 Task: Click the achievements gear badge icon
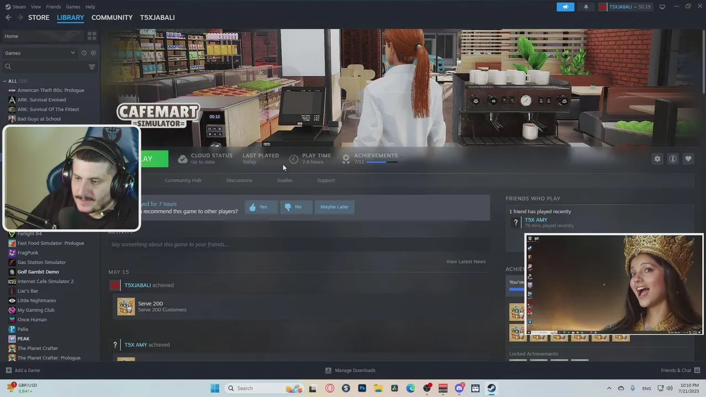tap(346, 159)
